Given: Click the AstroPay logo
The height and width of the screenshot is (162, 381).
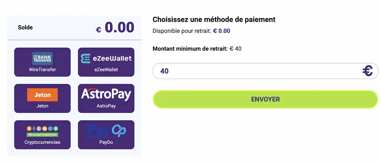Looking at the screenshot, I should tap(106, 94).
